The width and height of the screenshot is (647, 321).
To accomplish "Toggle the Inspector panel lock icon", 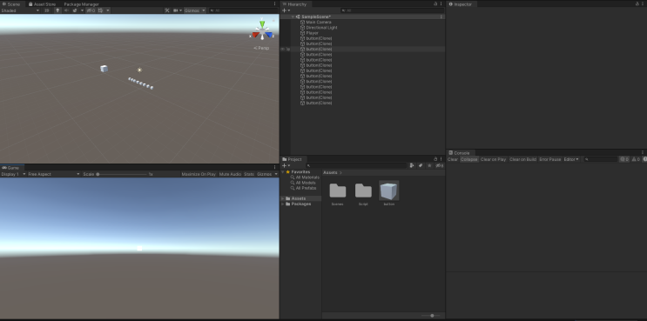I will [637, 3].
